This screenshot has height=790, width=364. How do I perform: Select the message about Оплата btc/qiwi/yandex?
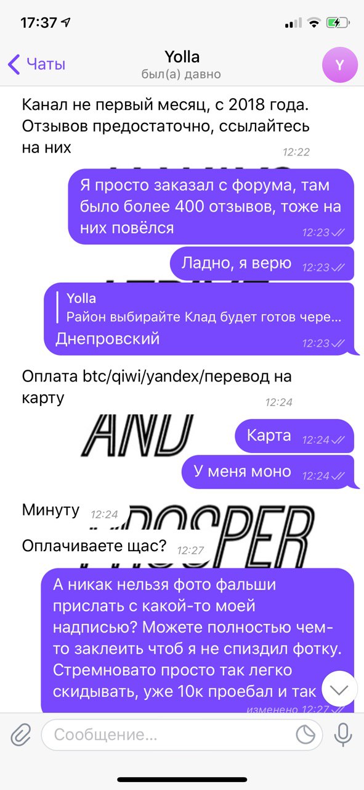coord(157,386)
